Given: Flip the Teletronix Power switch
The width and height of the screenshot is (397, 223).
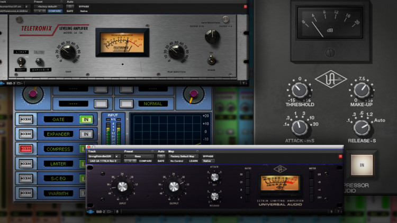Looking at the screenshot, I should [x=211, y=61].
